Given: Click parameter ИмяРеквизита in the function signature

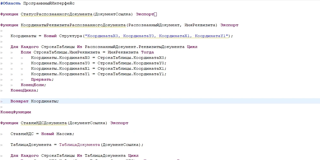Looking at the screenshot, I should tap(200, 25).
